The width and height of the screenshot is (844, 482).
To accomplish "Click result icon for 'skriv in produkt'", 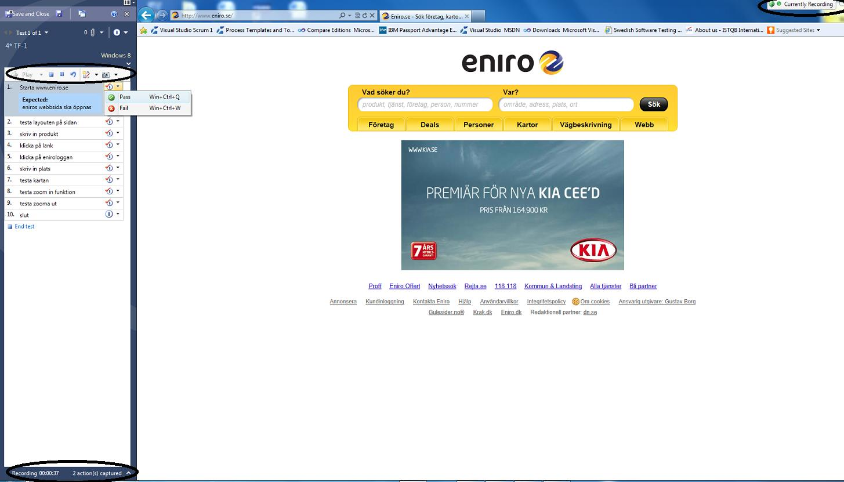I will pos(109,133).
